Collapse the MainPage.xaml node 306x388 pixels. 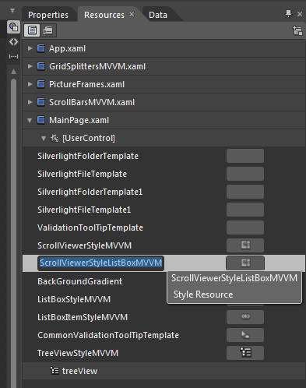(30, 120)
